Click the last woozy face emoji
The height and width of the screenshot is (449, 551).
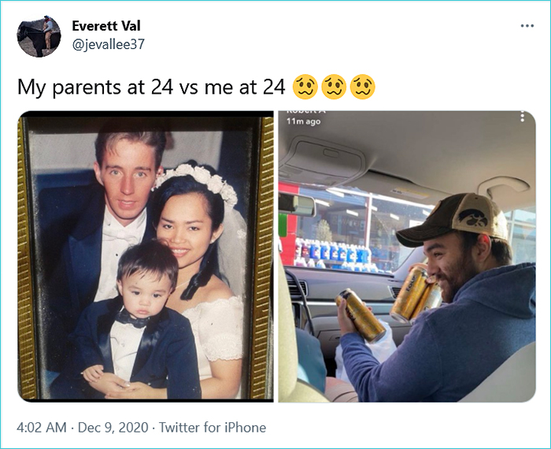coord(361,86)
